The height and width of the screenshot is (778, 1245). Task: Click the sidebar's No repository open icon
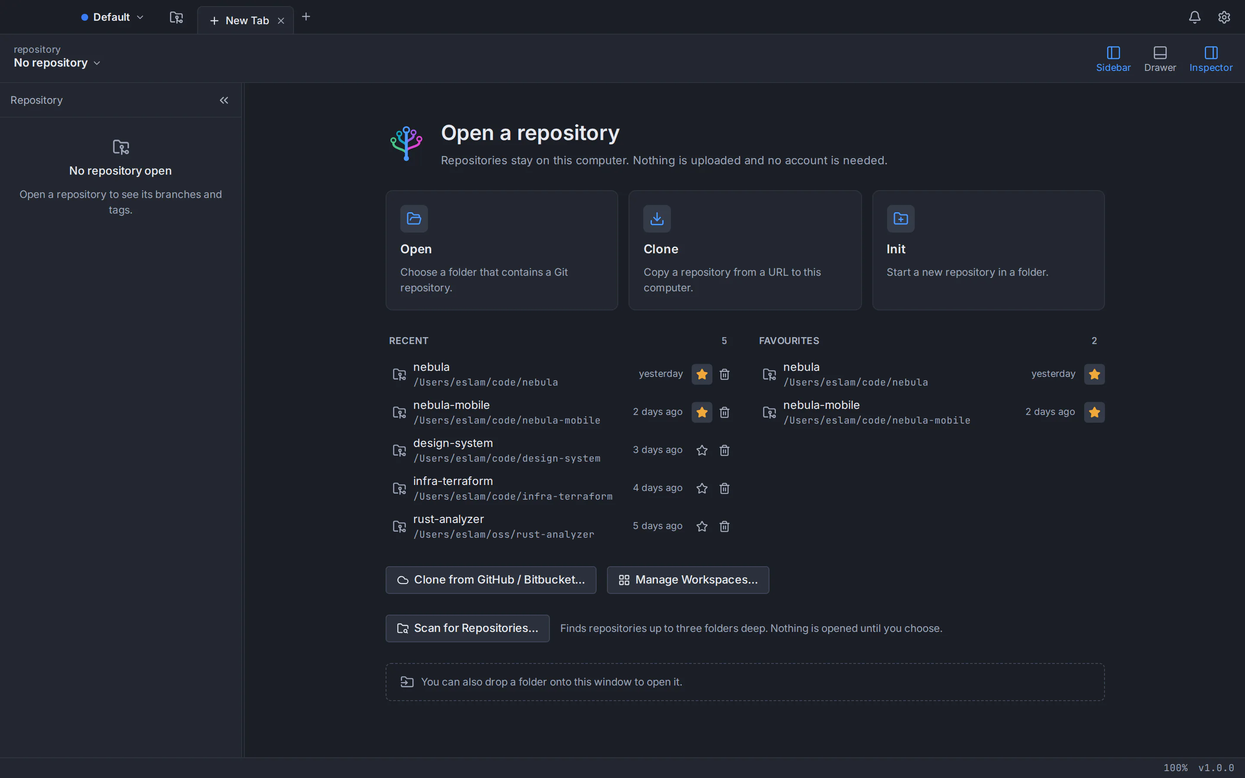121,147
